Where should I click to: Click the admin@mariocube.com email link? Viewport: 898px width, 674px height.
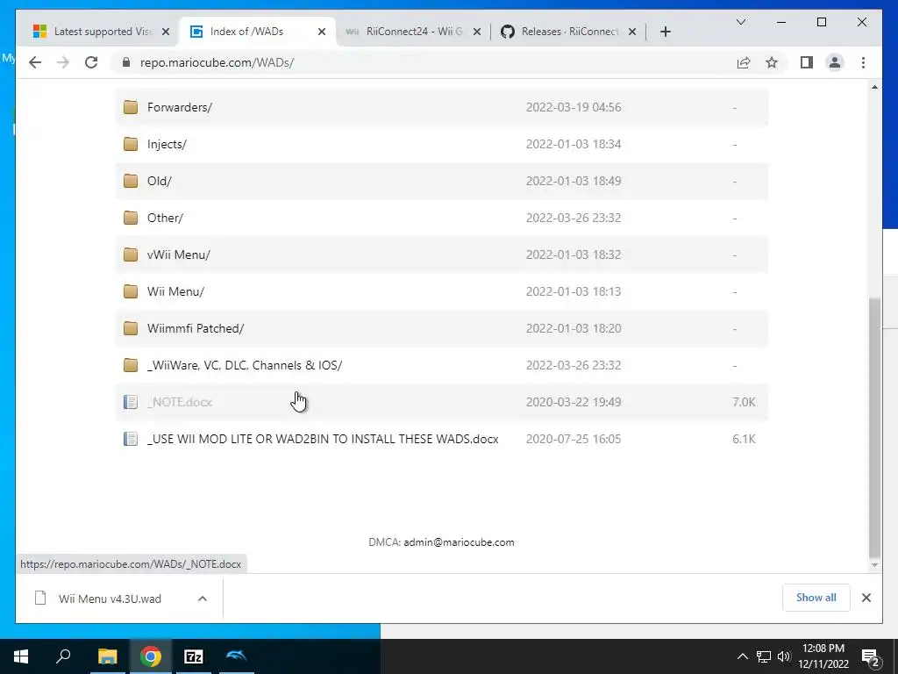coord(459,542)
